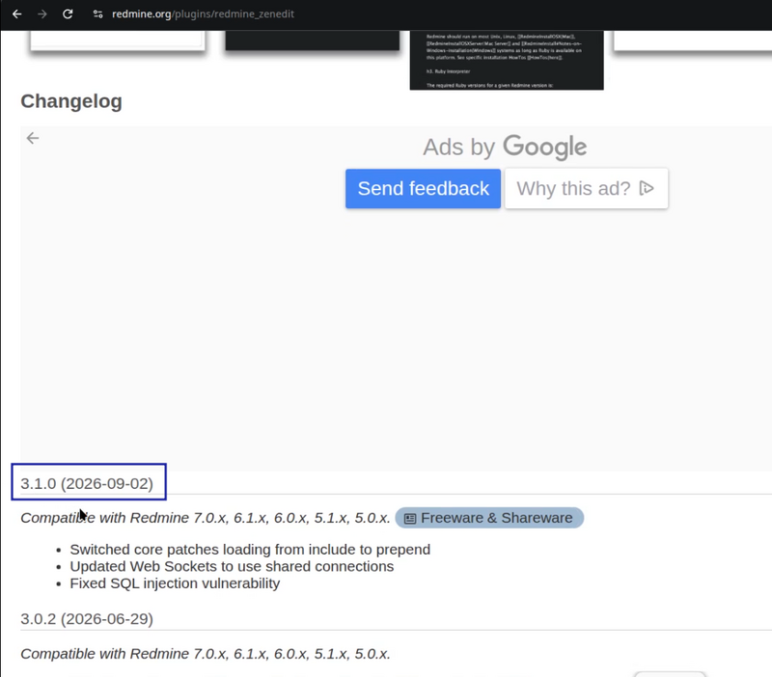Click the ad back arrow icon

tap(33, 138)
